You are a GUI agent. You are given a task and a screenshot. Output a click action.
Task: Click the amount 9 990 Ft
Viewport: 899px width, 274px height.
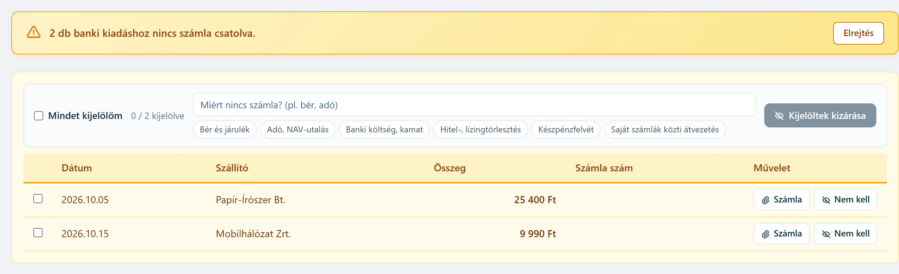coord(538,234)
